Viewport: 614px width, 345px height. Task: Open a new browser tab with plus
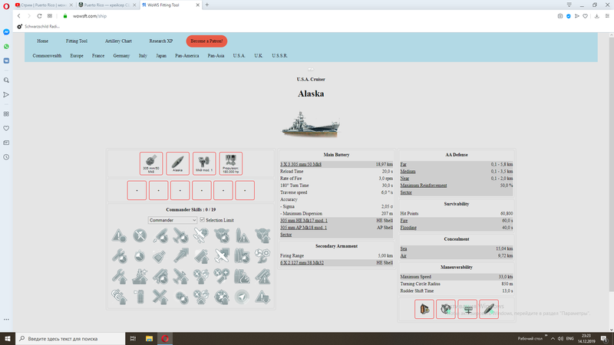(207, 5)
